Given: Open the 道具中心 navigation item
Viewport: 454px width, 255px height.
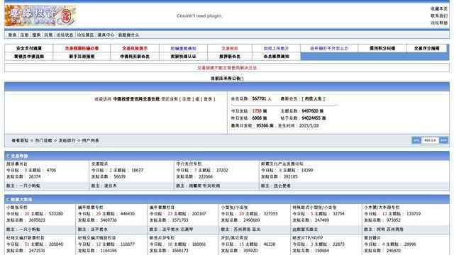Looking at the screenshot, I should point(106,35).
